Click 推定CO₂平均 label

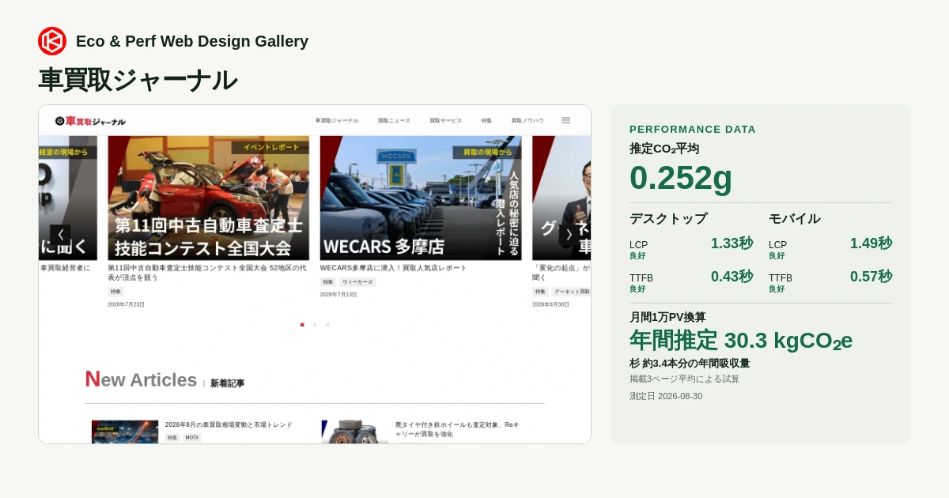[664, 149]
